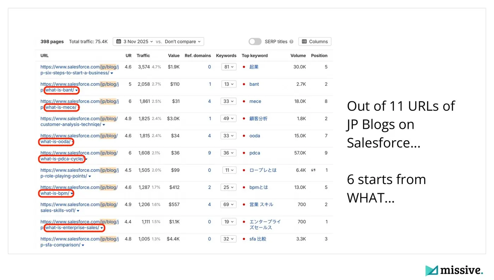The image size is (494, 280).
Task: Click the 57.0K volume cell
Action: click(300, 153)
